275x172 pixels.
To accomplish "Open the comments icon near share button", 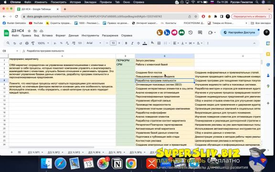I will 200,32.
